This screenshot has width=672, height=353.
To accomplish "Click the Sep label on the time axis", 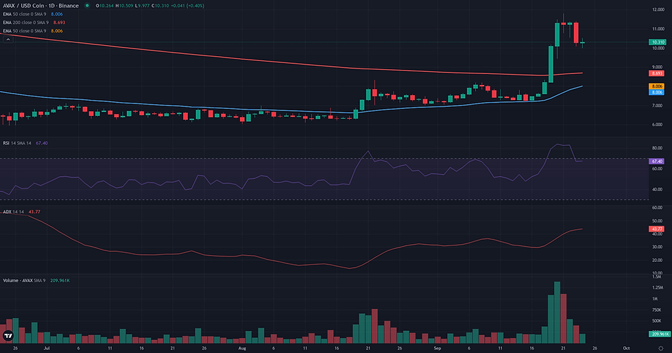I will (x=437, y=348).
